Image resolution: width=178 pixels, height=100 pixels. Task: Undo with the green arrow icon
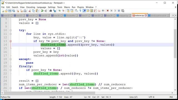[42, 11]
